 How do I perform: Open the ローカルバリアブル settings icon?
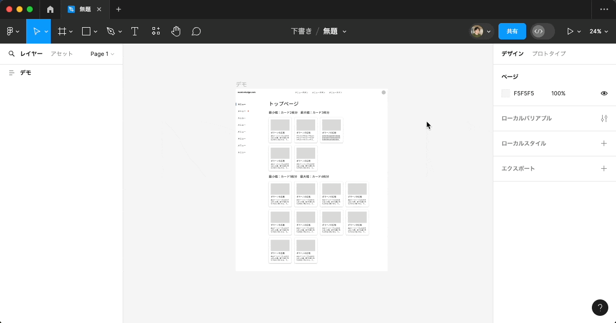tap(604, 118)
